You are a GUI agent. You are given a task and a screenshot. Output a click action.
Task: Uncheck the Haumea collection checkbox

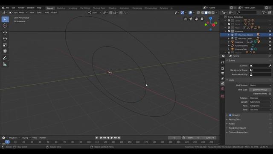(229, 31)
